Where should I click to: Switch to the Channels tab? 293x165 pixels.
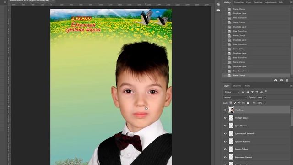click(237, 86)
